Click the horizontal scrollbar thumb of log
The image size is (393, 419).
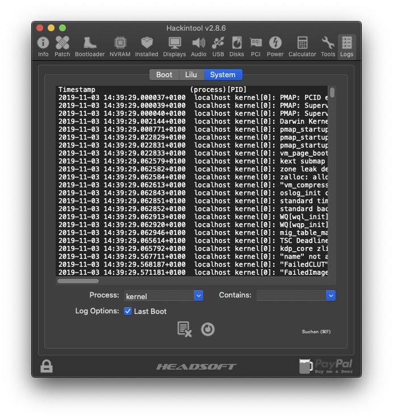click(78, 281)
